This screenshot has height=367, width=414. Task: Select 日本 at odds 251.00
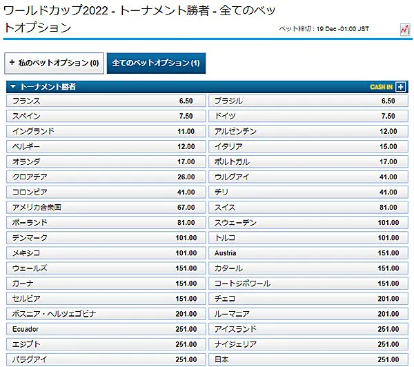point(306,359)
